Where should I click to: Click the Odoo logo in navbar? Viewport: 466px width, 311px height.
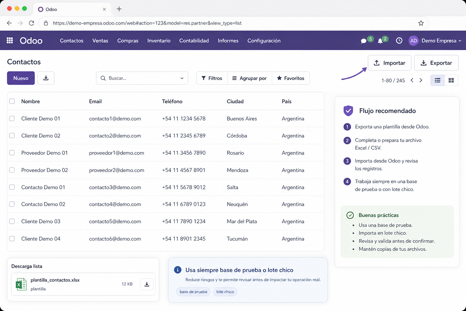click(x=31, y=40)
